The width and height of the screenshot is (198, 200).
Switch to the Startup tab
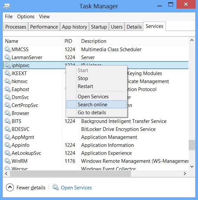[99, 27]
